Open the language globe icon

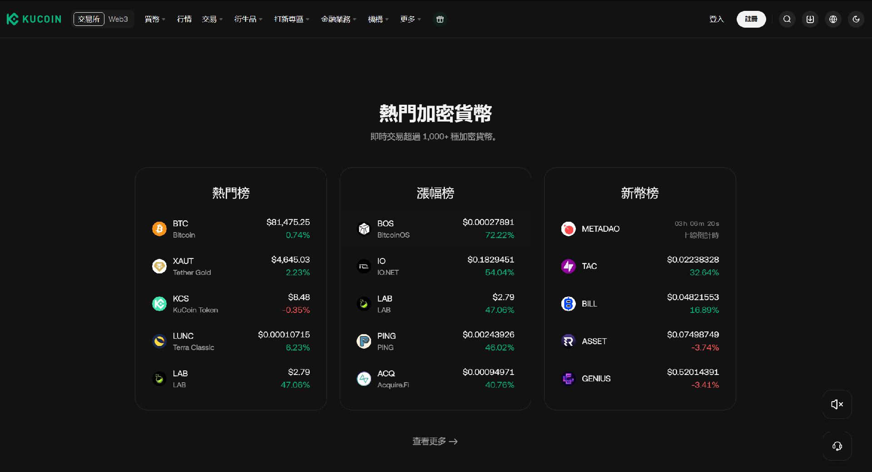tap(833, 19)
